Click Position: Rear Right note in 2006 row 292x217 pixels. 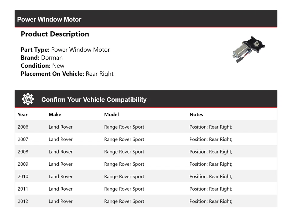pyautogui.click(x=211, y=127)
